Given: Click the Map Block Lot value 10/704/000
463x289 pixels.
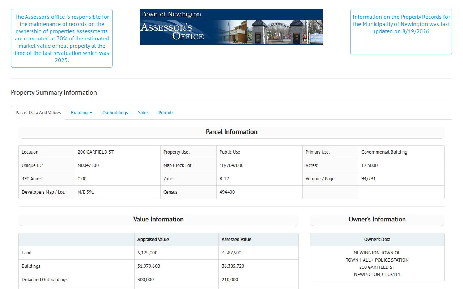Looking at the screenshot, I should pos(231,165).
